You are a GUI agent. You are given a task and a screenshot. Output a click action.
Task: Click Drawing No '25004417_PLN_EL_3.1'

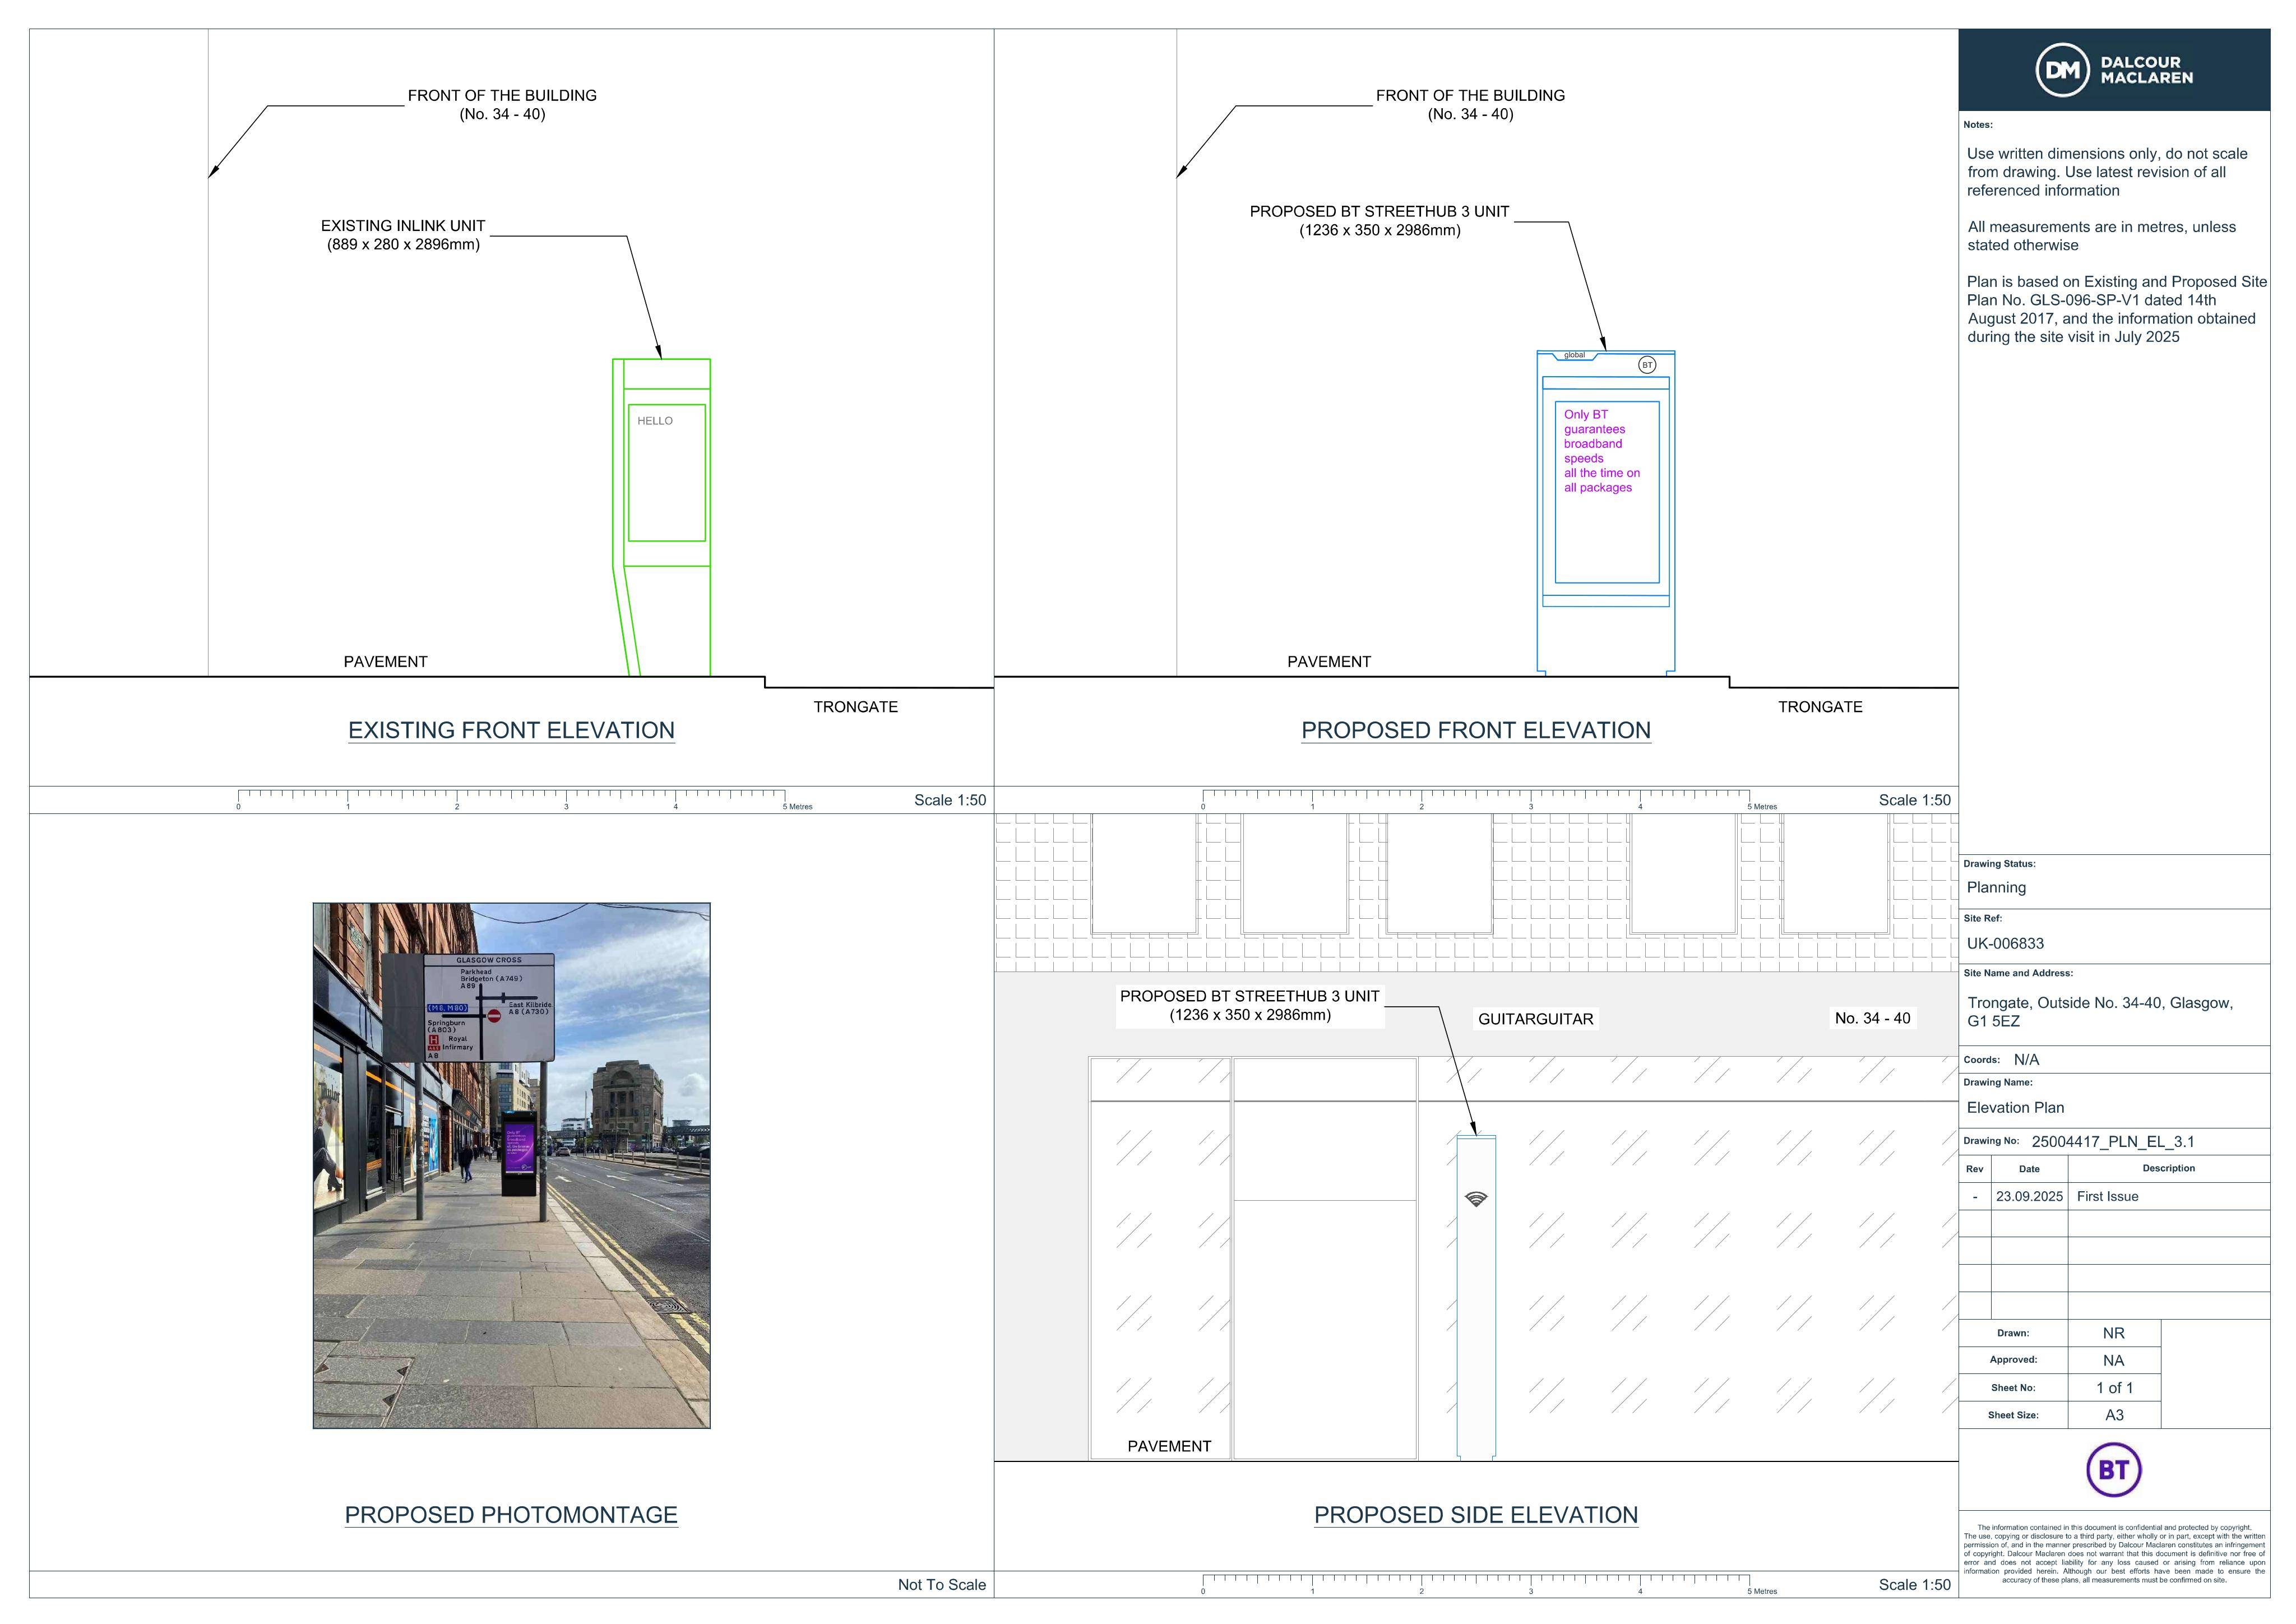(x=2113, y=1141)
